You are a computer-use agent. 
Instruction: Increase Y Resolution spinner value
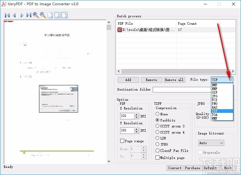coord(136,129)
